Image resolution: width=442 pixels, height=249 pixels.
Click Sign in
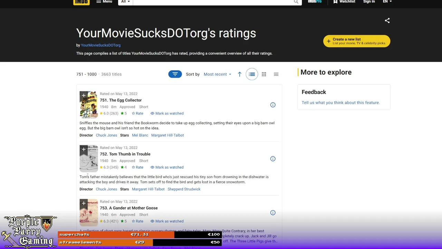tap(369, 2)
